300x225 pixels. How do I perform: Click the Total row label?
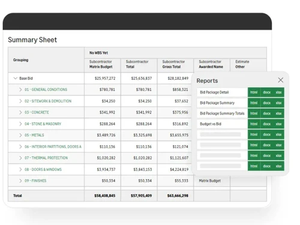[x=17, y=196]
